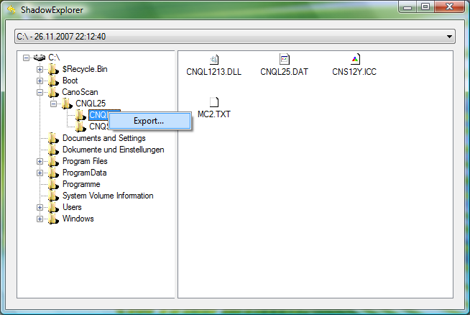
Task: Click the CNS12Y.ICC file name
Action: [x=354, y=72]
